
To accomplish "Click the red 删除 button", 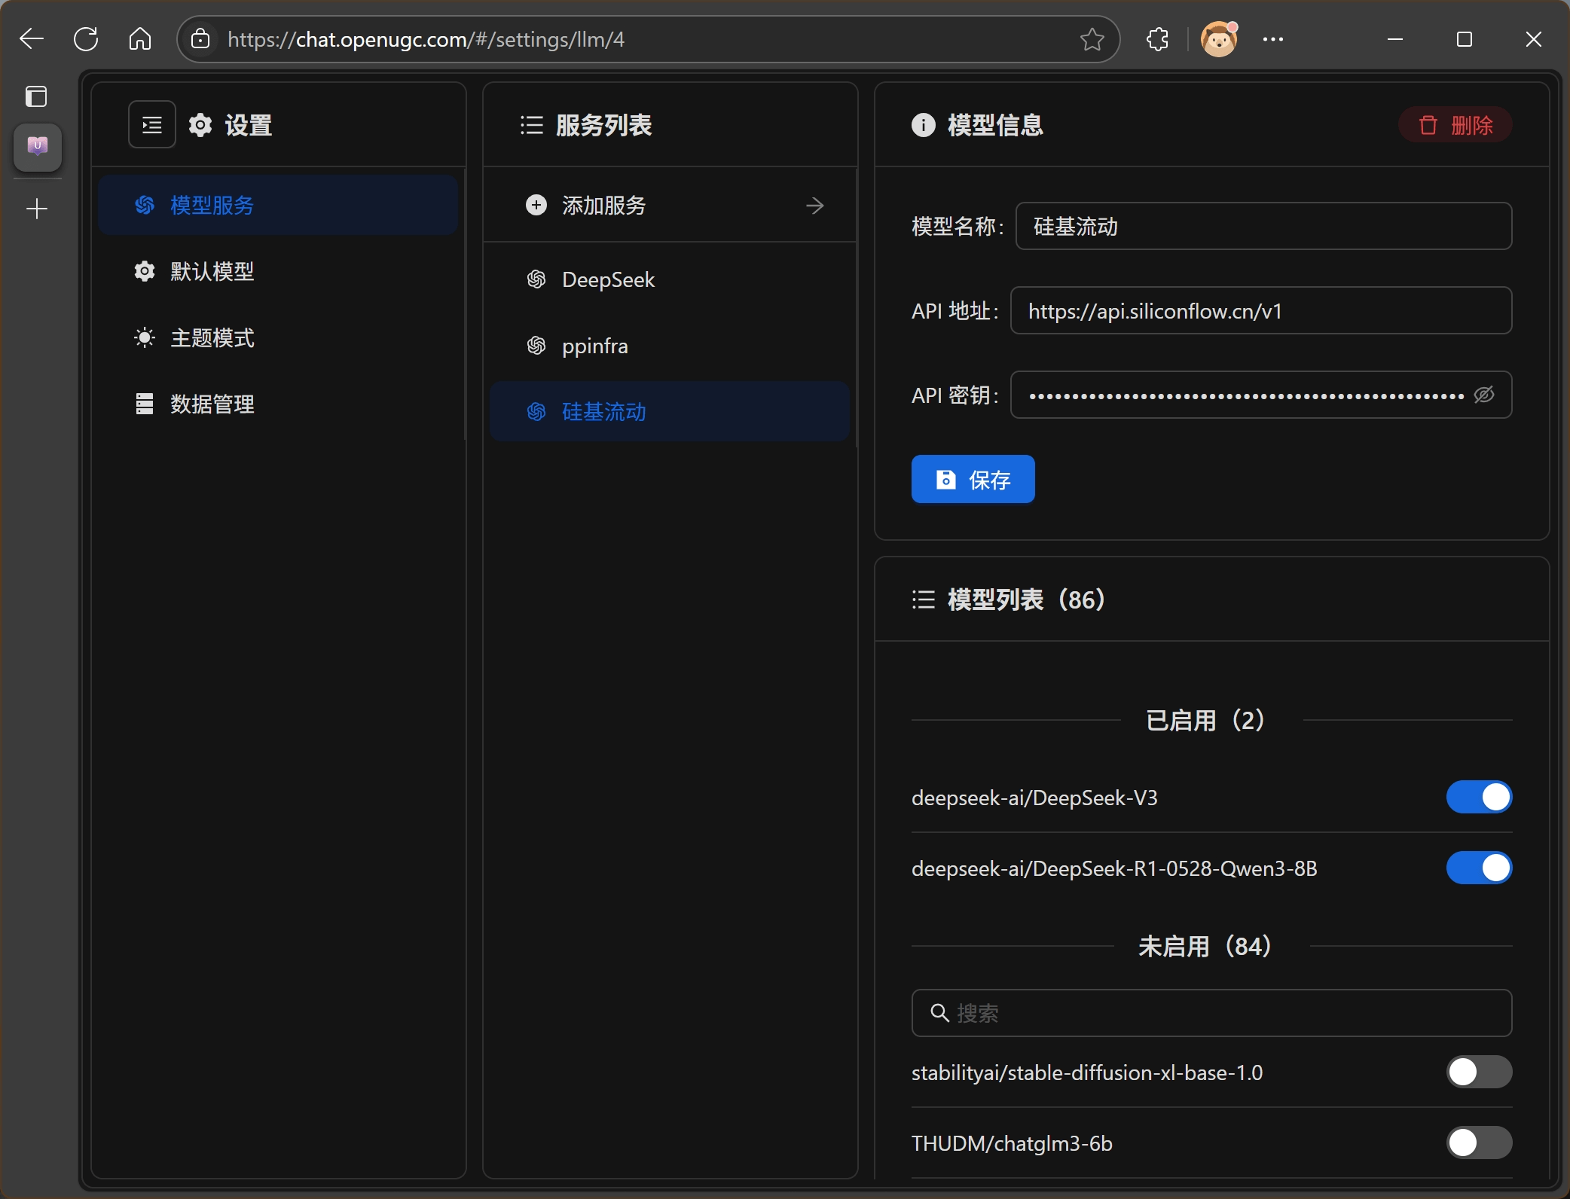I will pos(1455,125).
